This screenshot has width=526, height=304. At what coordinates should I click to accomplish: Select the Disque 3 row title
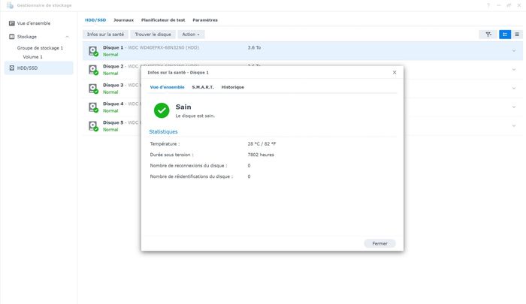click(113, 85)
